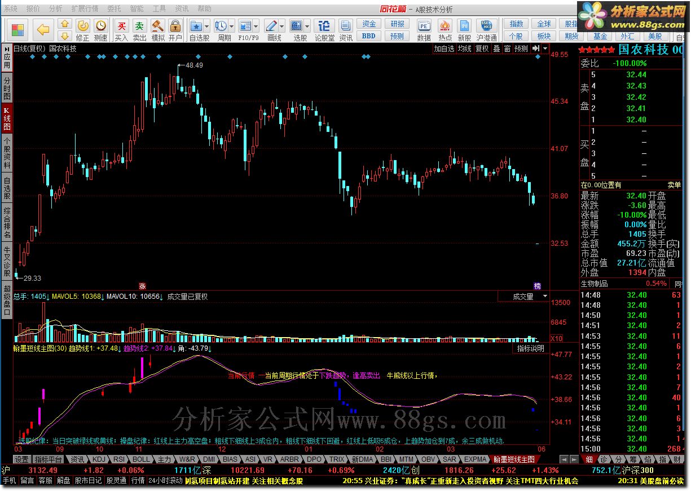The image size is (691, 491).
Task: Click the 24小时滚动 news item
Action: (x=165, y=481)
